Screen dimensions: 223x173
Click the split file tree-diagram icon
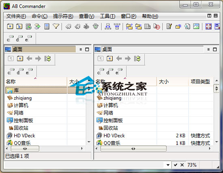tap(108, 26)
